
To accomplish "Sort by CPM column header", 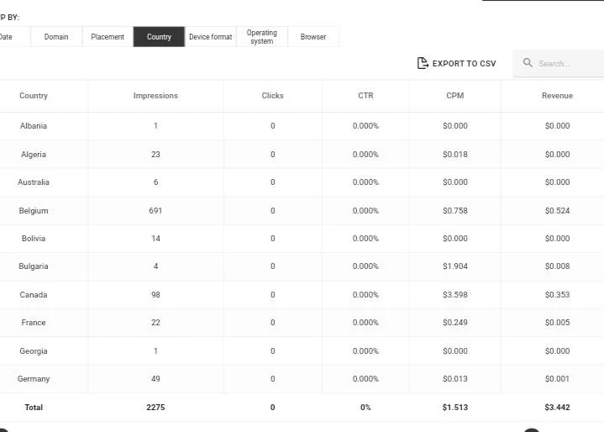I will pyautogui.click(x=455, y=96).
